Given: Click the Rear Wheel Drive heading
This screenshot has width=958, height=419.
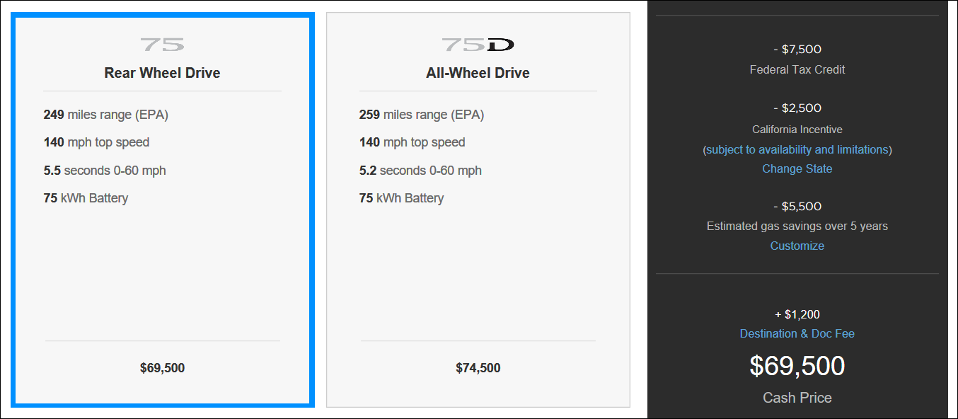Looking at the screenshot, I should click(162, 73).
